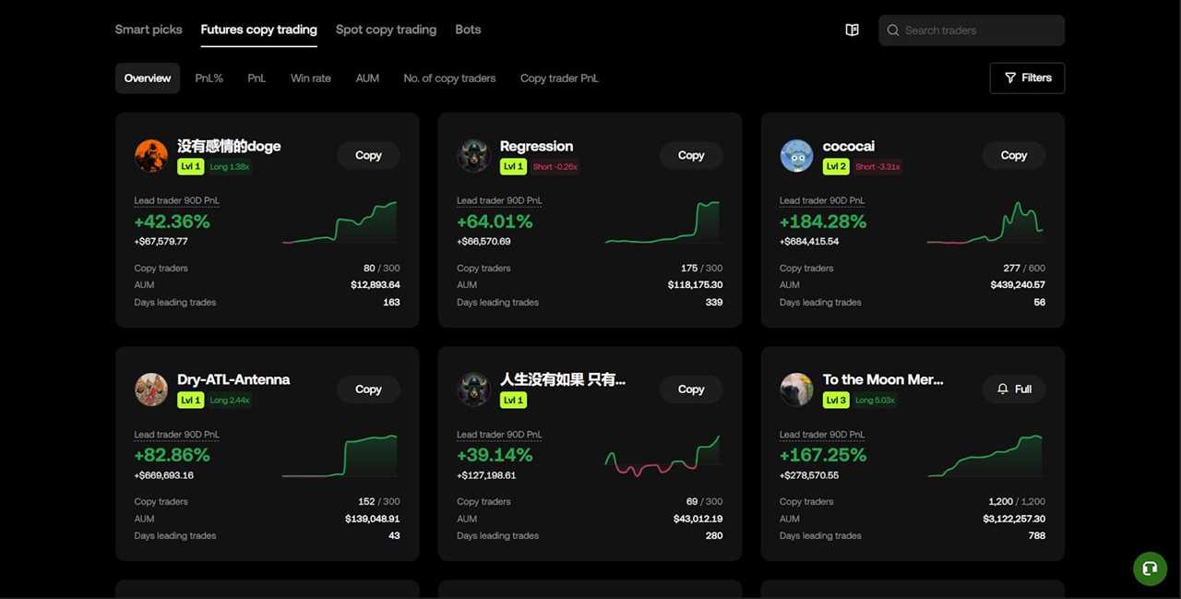The width and height of the screenshot is (1181, 599).
Task: Click the Lvl 3 badge on To the Moon Mer...
Action: 835,400
